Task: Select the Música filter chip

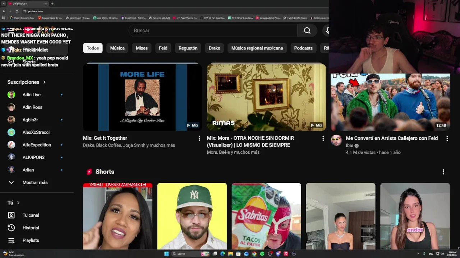Action: [x=118, y=48]
